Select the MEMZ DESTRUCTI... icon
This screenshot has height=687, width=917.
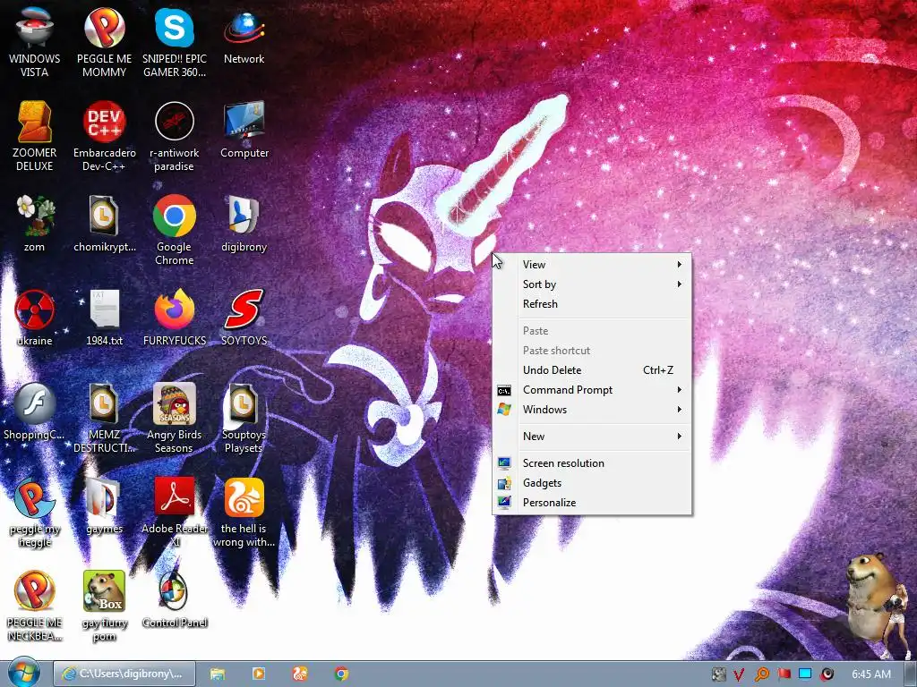(x=104, y=417)
